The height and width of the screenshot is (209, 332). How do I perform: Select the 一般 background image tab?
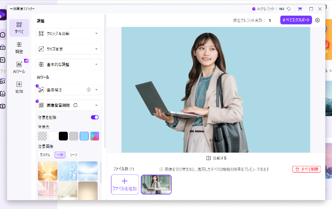point(60,155)
